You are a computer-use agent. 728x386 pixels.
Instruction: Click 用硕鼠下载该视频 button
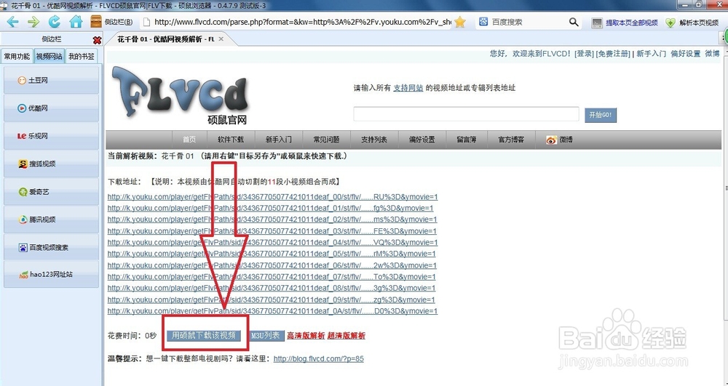(204, 336)
